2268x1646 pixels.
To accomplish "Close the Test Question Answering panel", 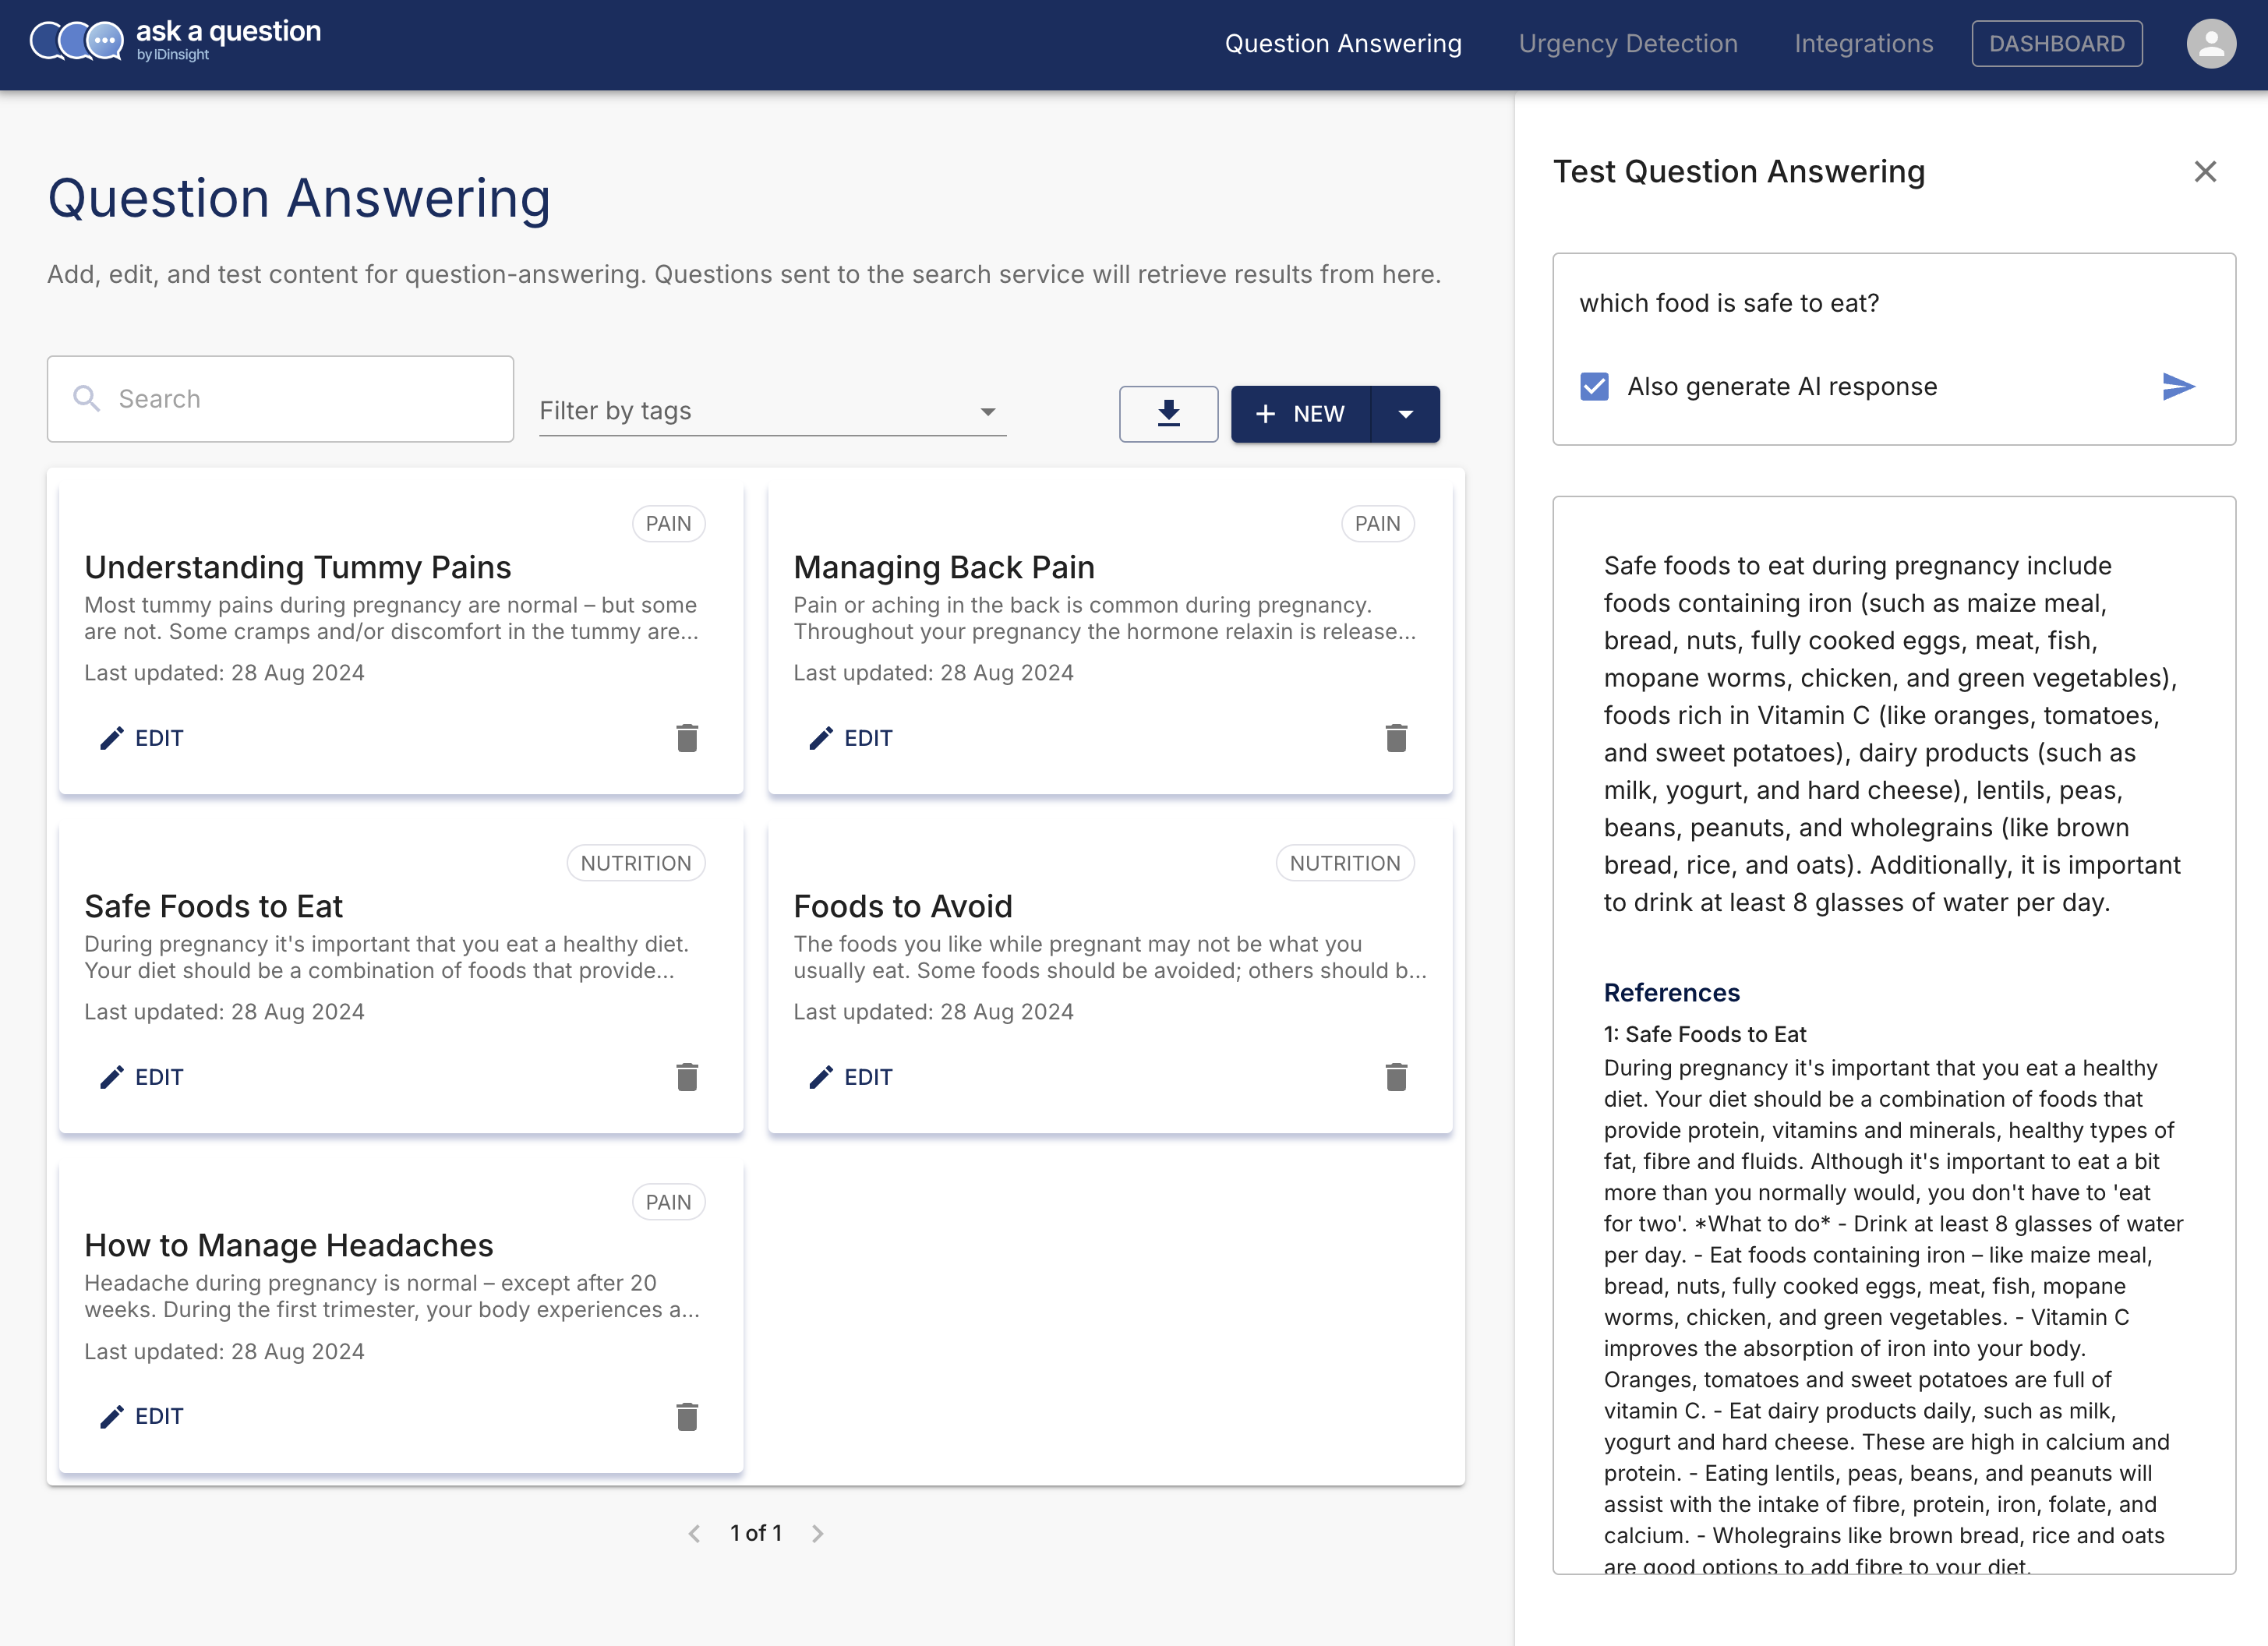I will (x=2205, y=172).
